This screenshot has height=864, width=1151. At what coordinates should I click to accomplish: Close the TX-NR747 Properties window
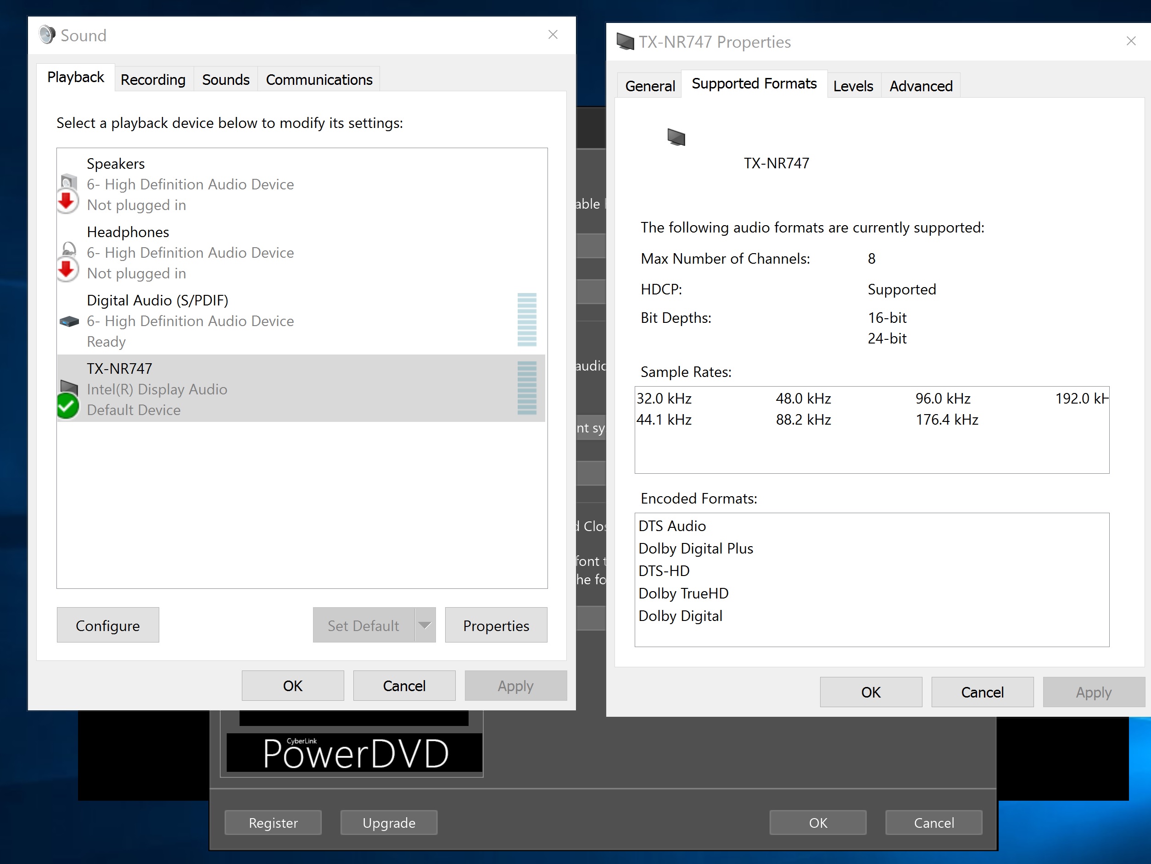point(1131,41)
